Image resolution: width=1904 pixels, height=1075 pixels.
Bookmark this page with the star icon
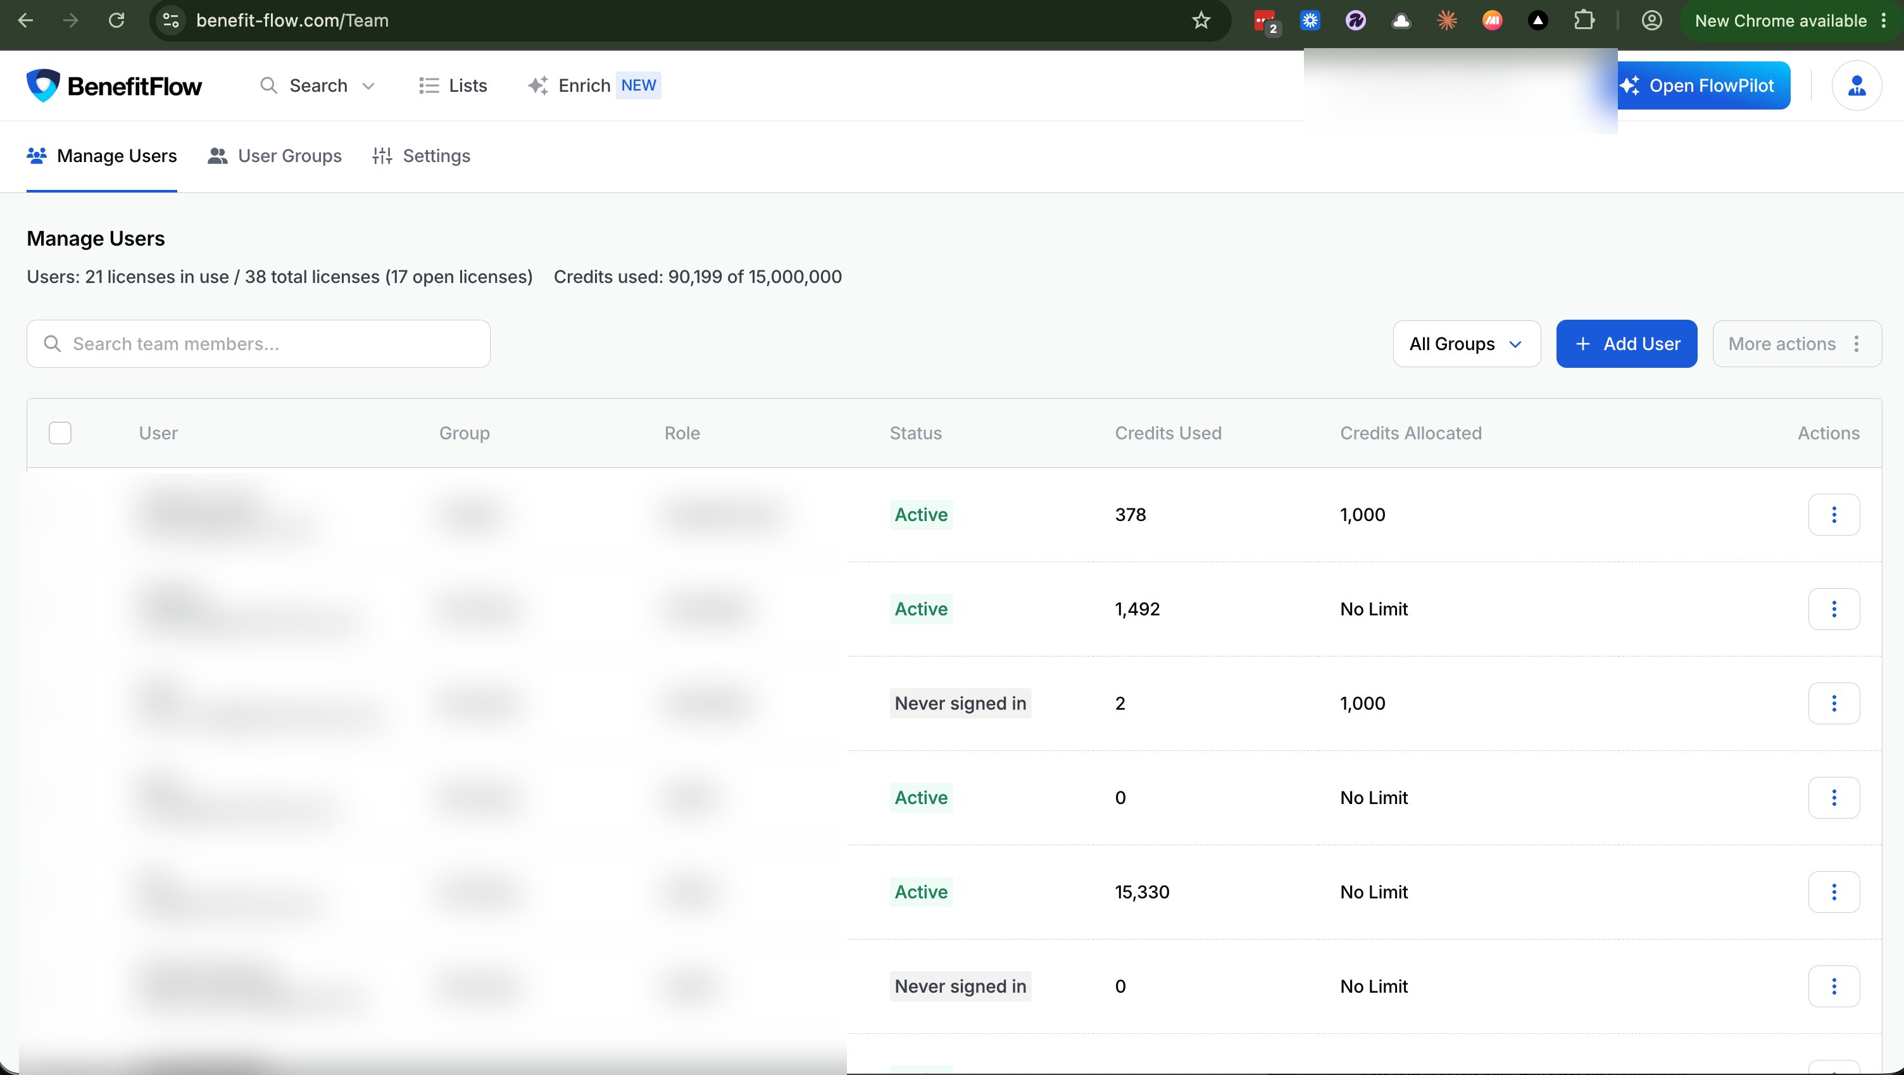pyautogui.click(x=1201, y=21)
